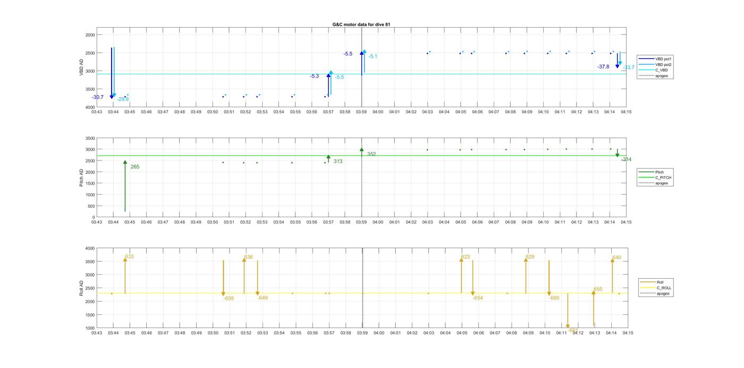Click the "-29.9" VBD data label

tap(123, 99)
